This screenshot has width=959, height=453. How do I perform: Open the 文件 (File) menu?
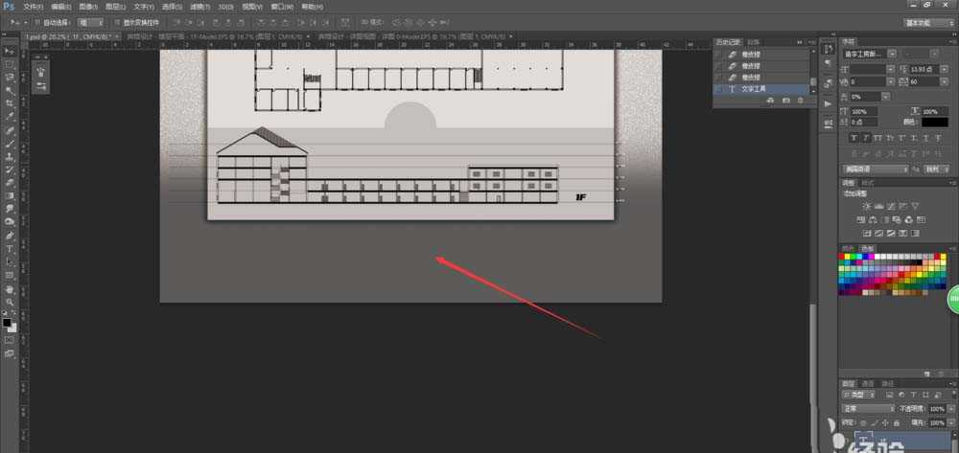[x=35, y=7]
